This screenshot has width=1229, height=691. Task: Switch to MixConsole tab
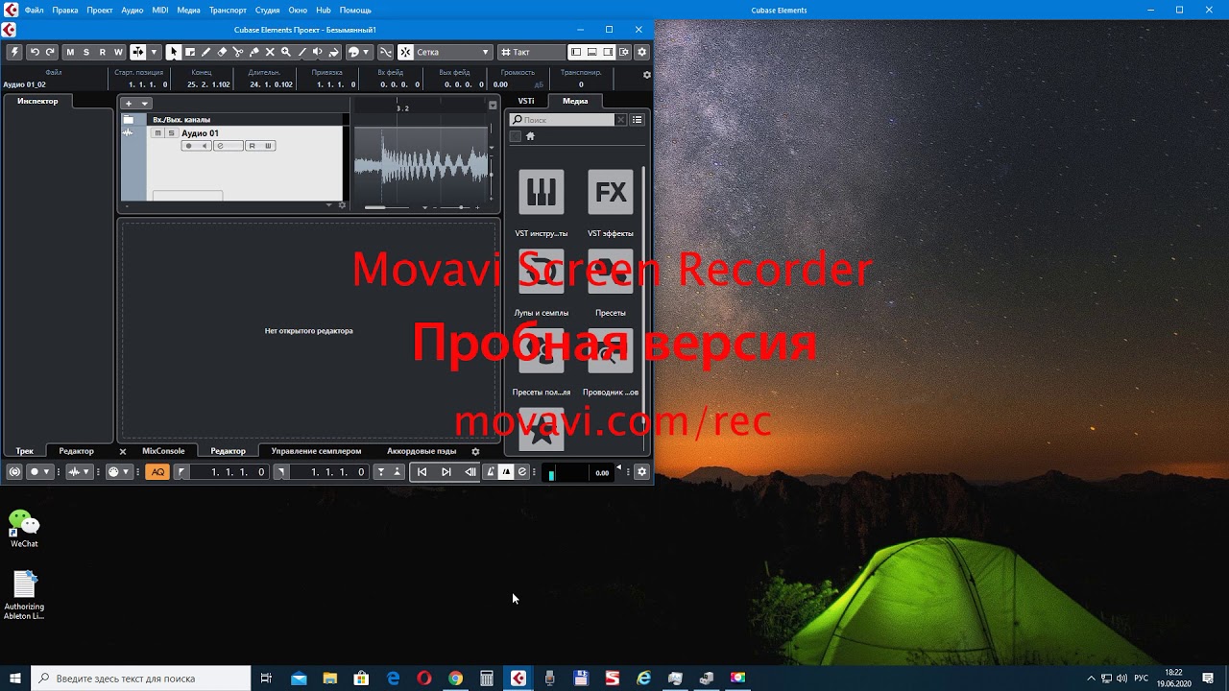point(163,451)
